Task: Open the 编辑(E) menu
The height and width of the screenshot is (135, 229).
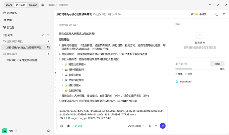Action: click(x=53, y=5)
